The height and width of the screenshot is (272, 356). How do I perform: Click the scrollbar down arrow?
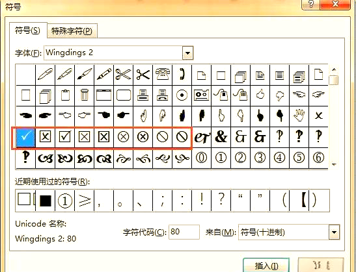coord(333,164)
